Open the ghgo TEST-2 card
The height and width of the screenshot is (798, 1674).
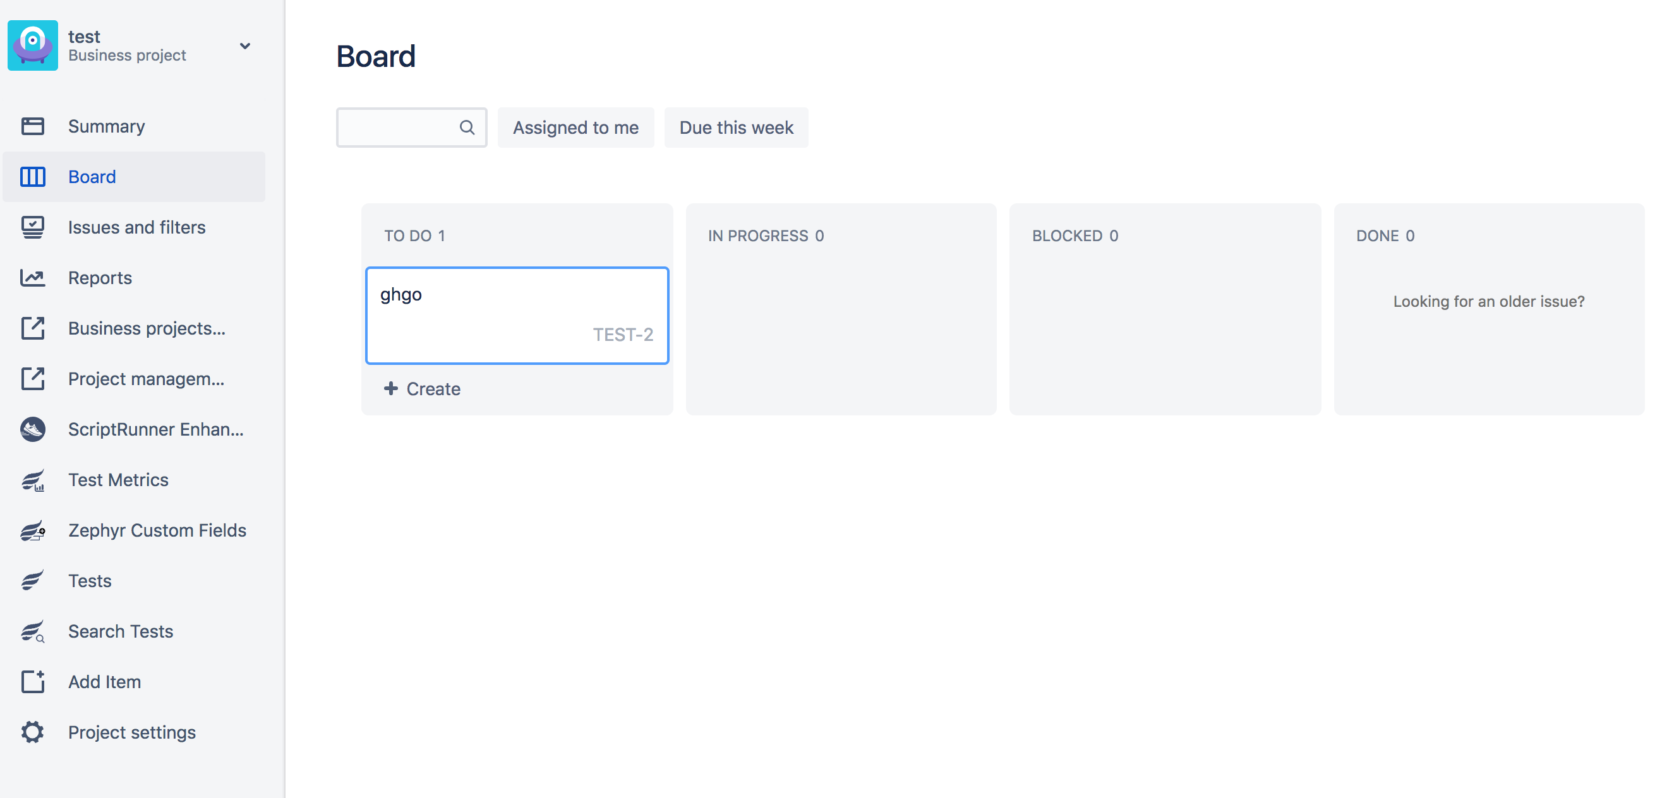click(517, 315)
